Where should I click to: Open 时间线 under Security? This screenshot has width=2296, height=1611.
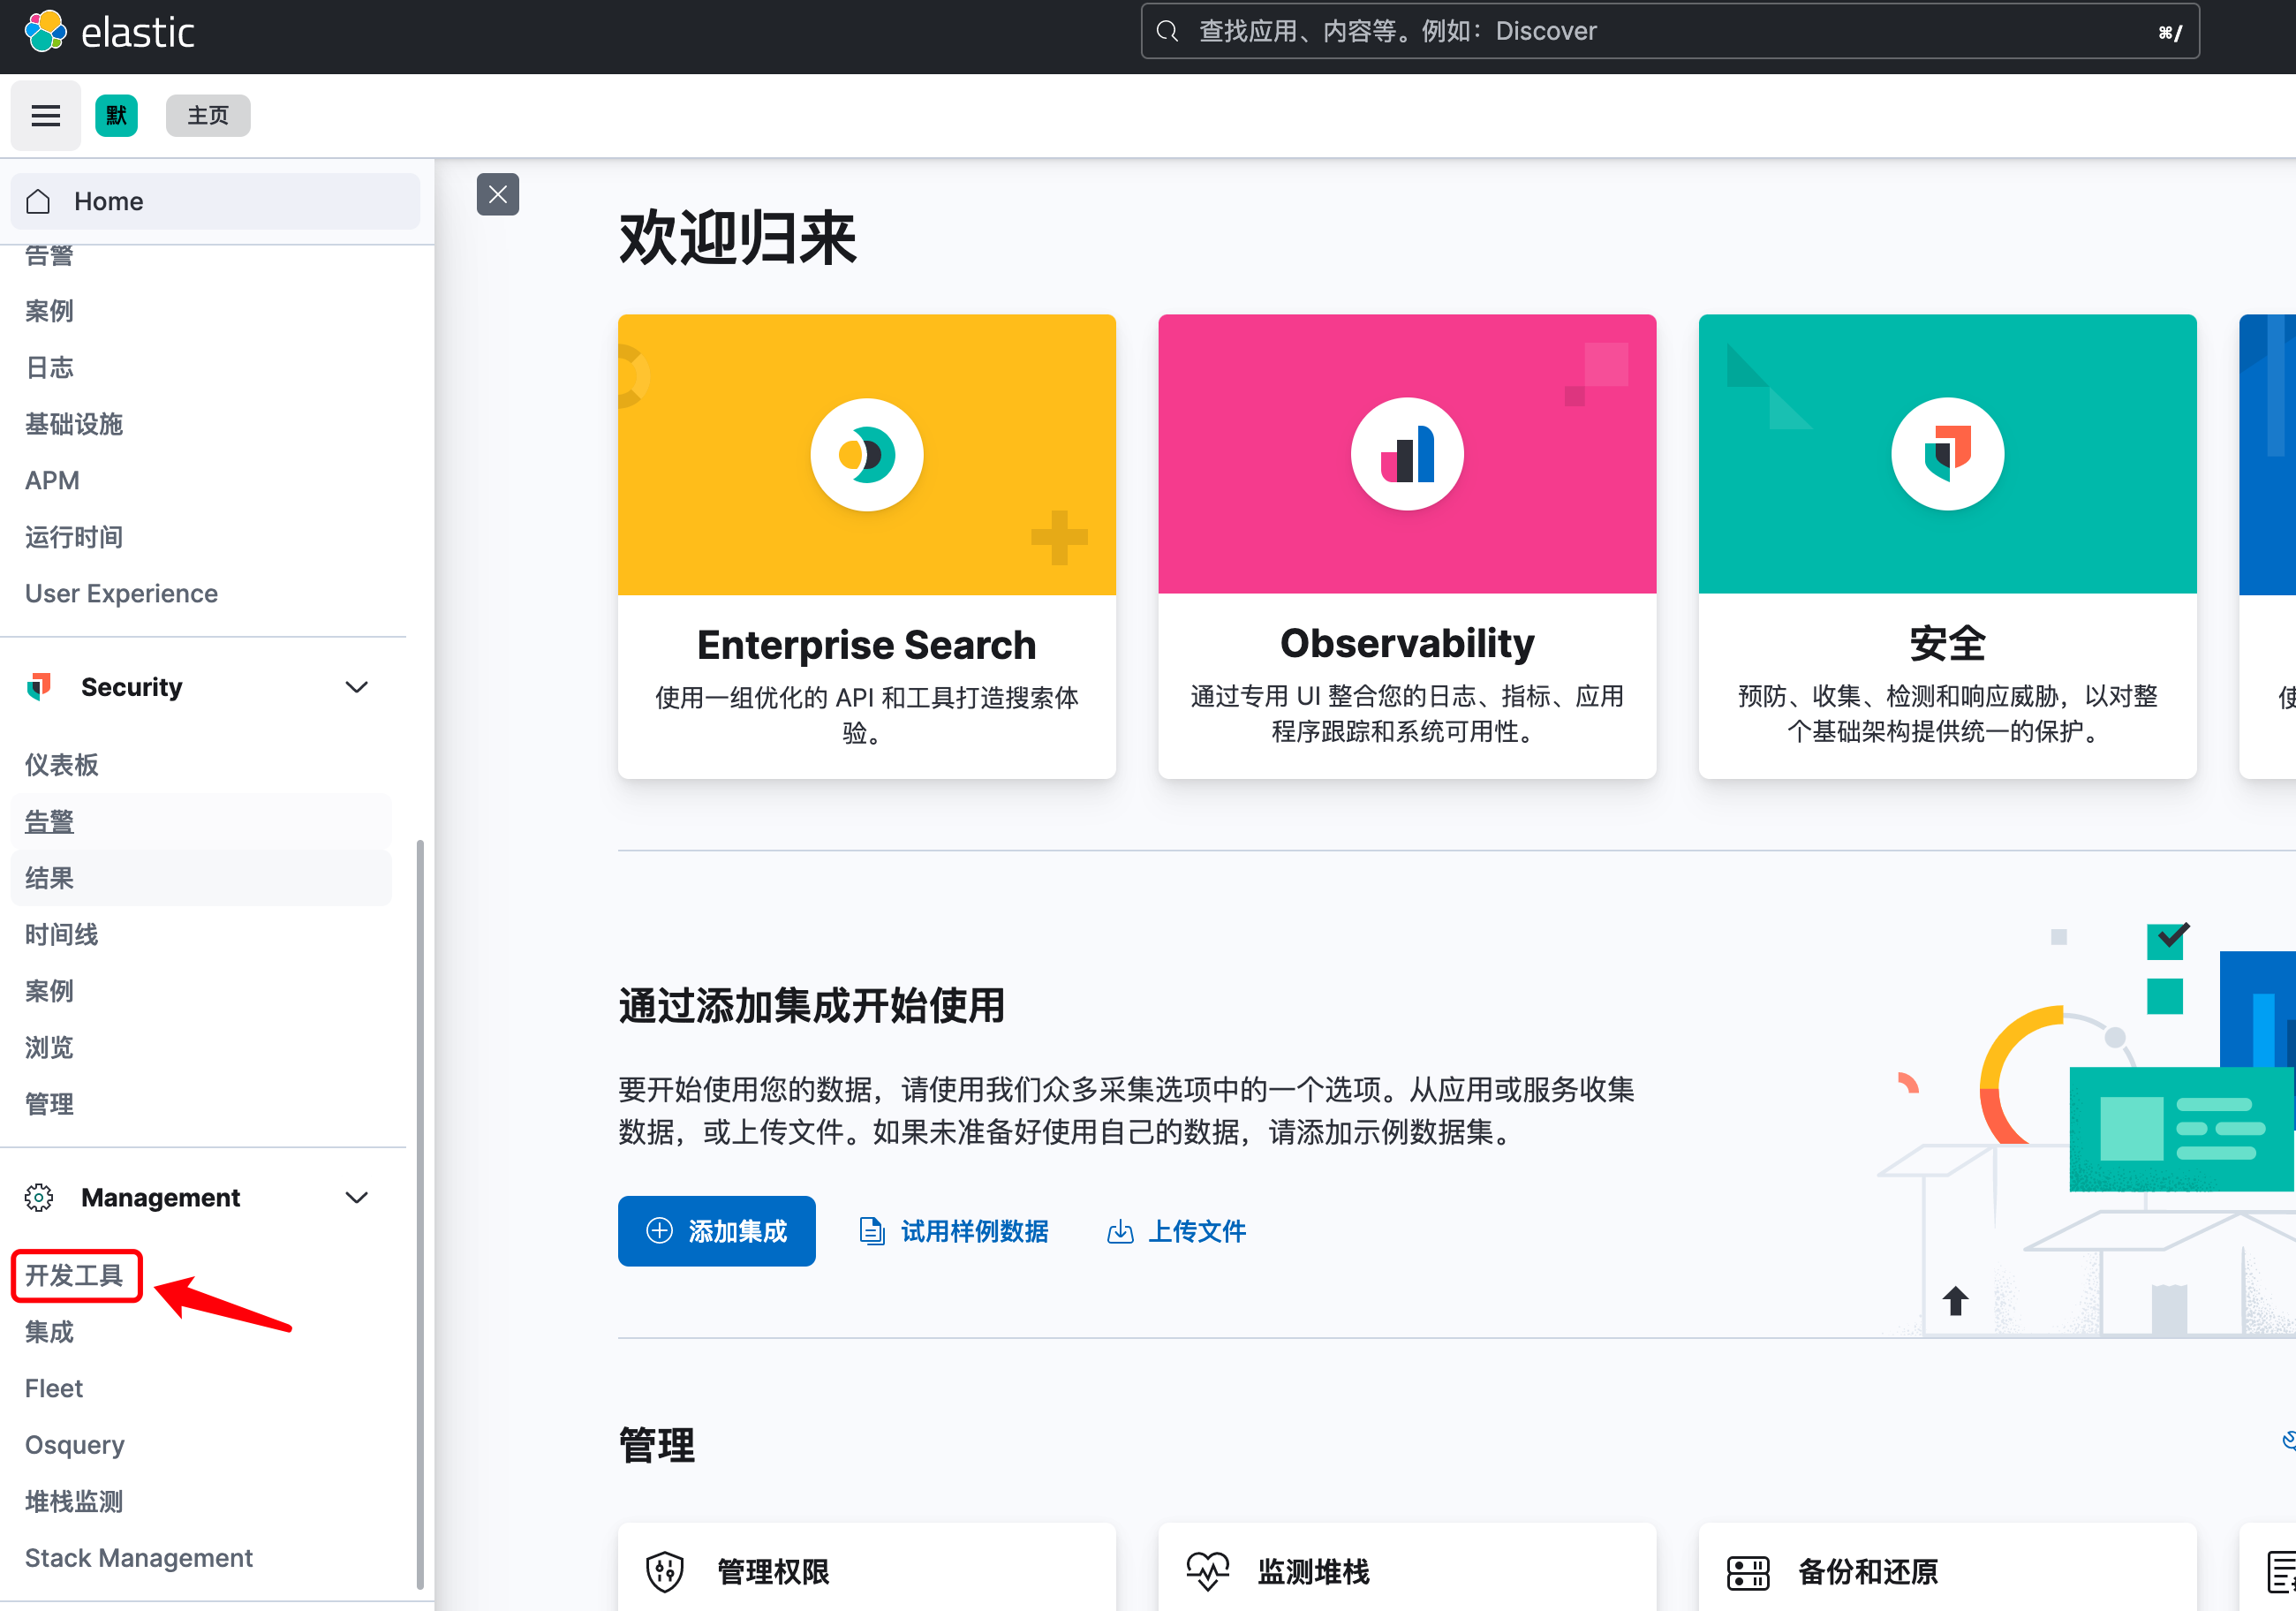(x=61, y=934)
